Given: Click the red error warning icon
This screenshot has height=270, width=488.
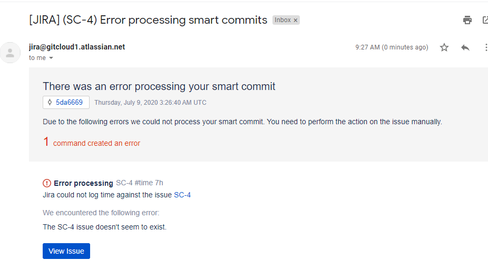Looking at the screenshot, I should tap(47, 183).
